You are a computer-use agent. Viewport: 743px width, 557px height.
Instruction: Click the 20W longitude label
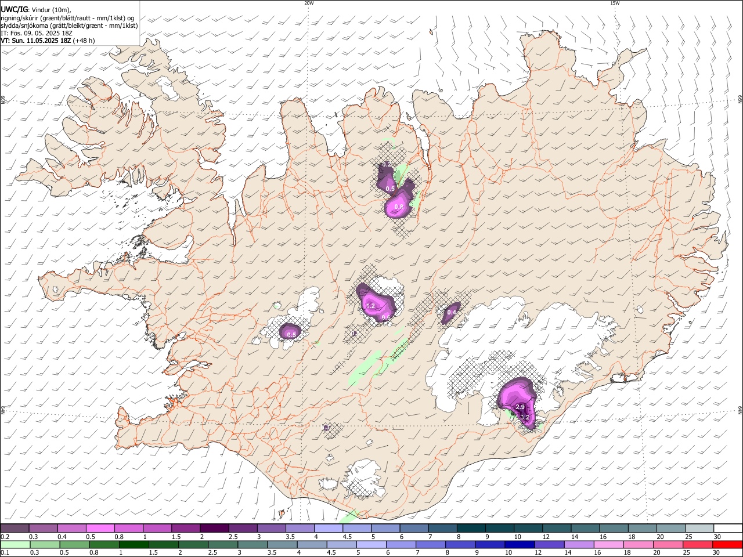[309, 3]
